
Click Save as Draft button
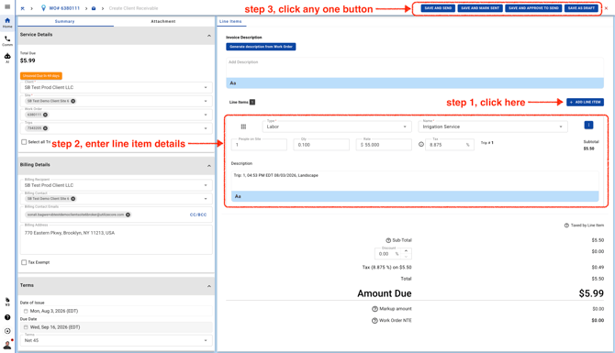click(x=581, y=8)
